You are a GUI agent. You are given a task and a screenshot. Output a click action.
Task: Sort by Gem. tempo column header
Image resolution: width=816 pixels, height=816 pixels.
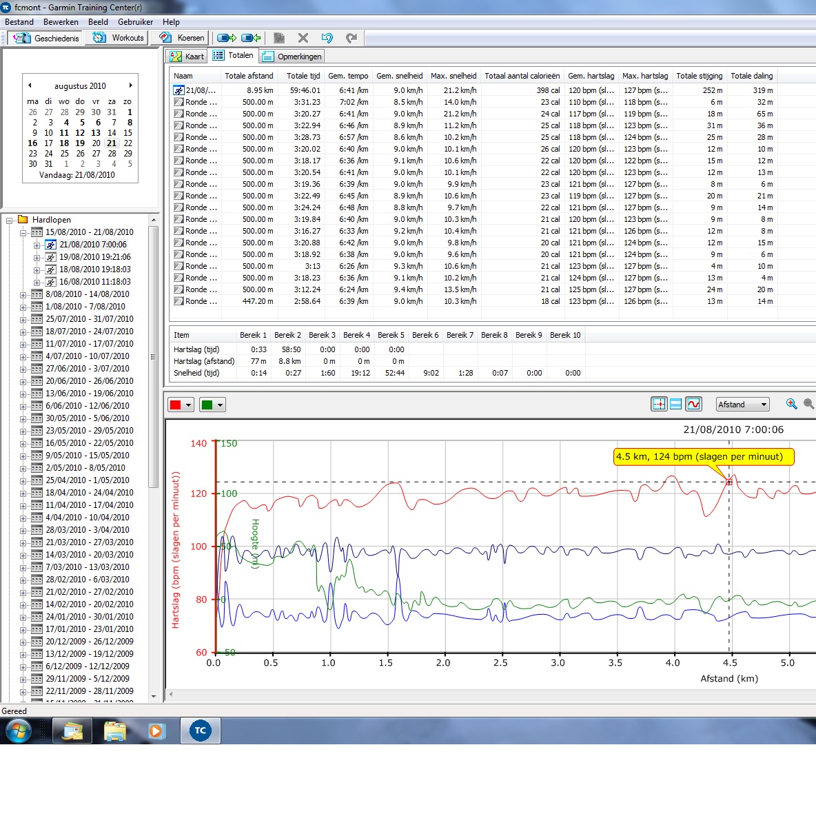[x=348, y=76]
